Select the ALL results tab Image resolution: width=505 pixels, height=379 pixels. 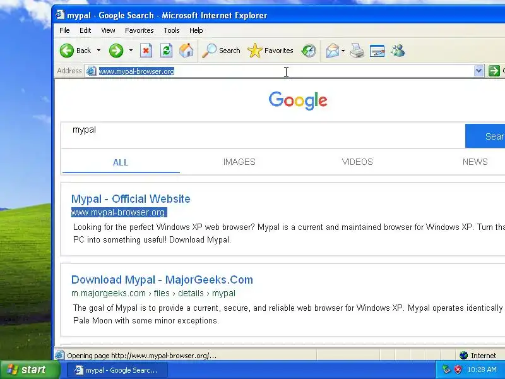point(121,162)
